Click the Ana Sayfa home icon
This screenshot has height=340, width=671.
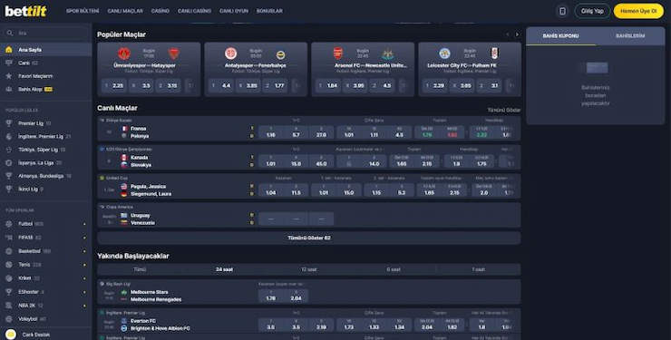pos(8,50)
